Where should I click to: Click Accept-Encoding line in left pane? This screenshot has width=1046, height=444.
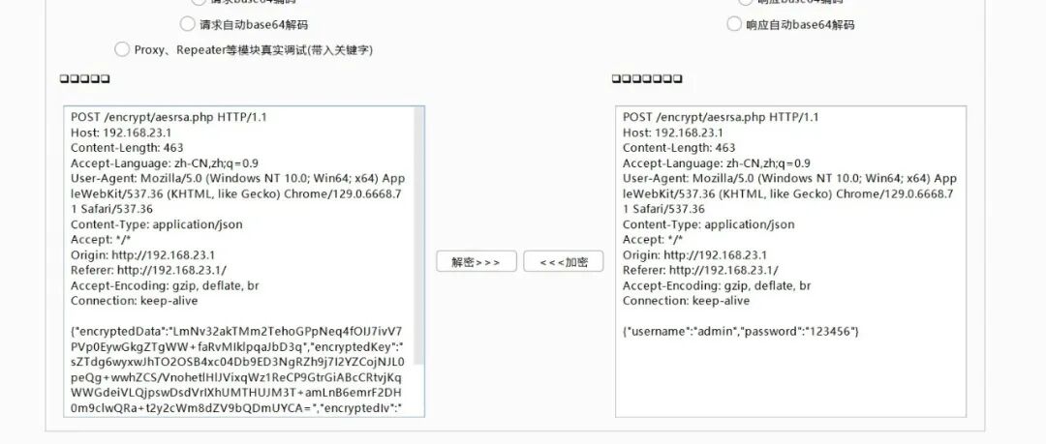click(x=165, y=286)
